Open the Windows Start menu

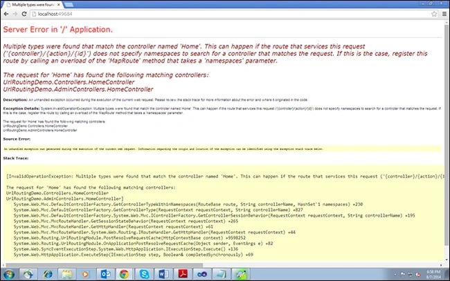click(x=9, y=274)
